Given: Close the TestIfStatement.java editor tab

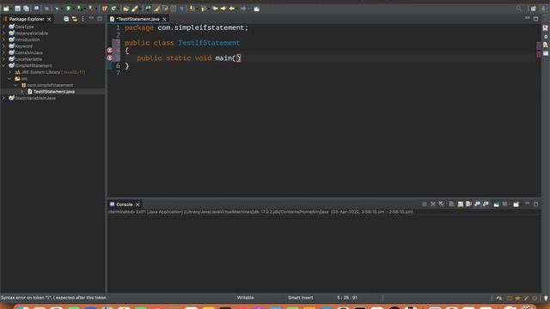Looking at the screenshot, I should [164, 19].
